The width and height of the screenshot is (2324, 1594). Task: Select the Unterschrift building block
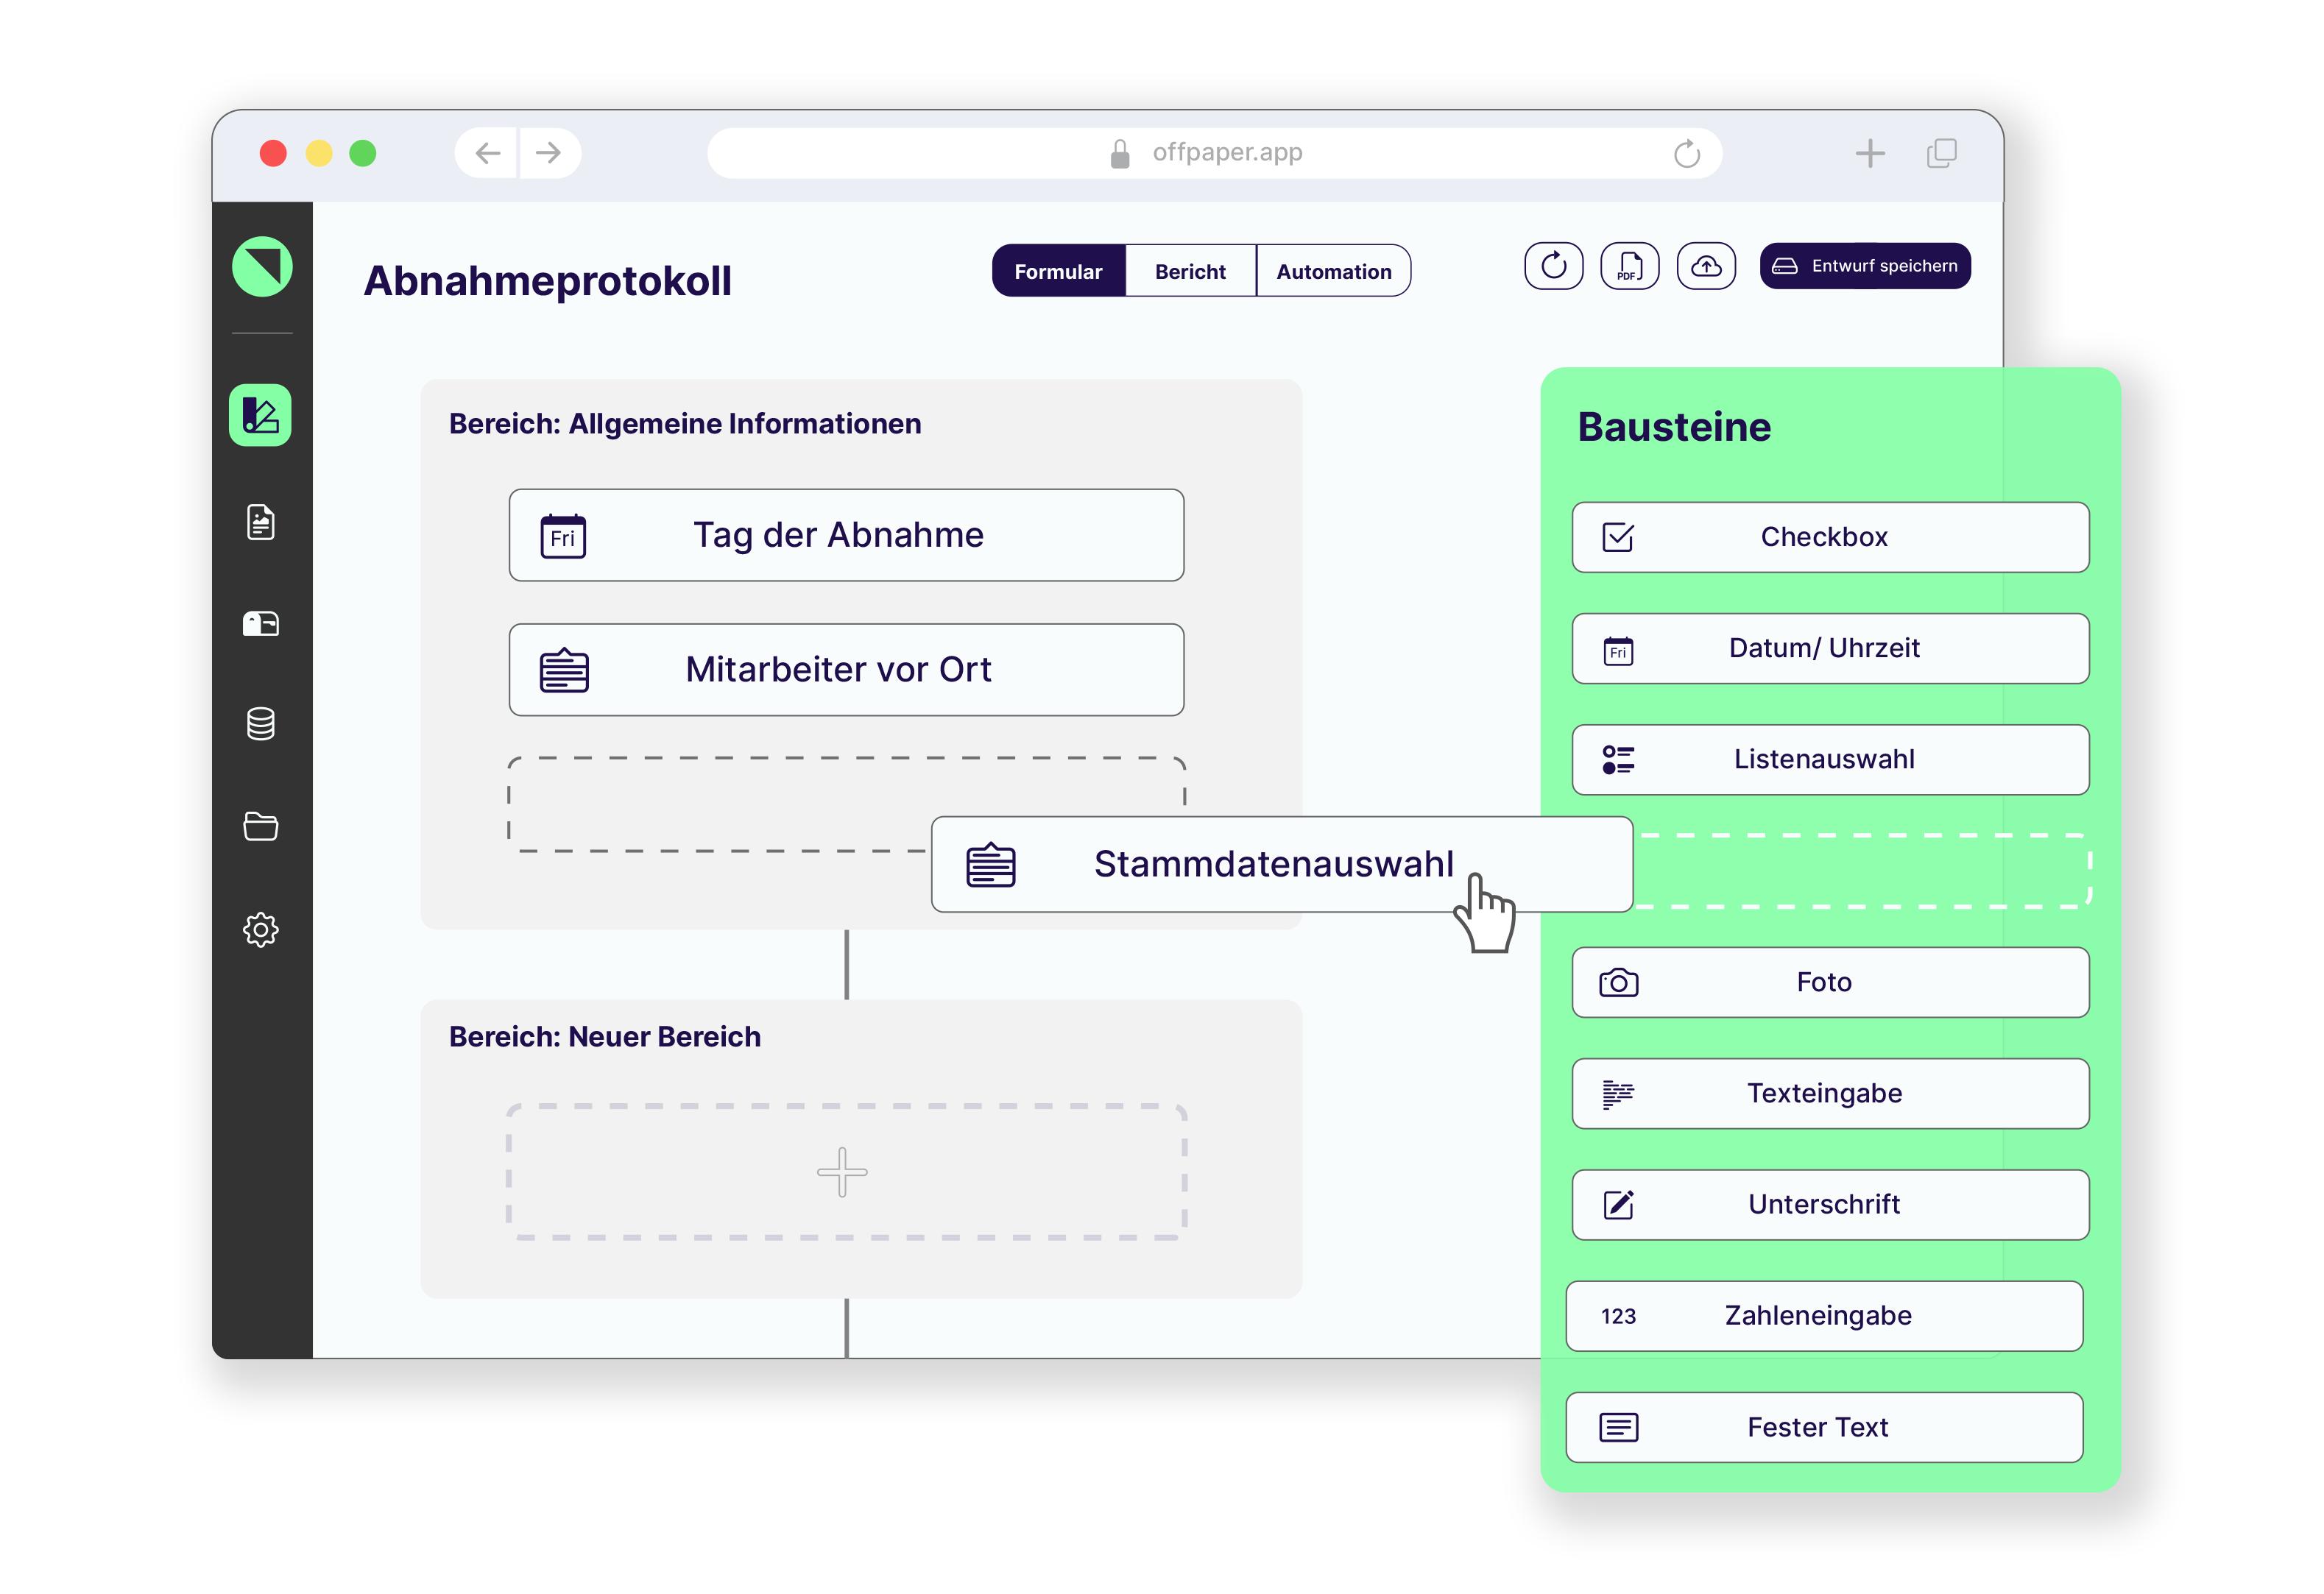point(1829,1205)
